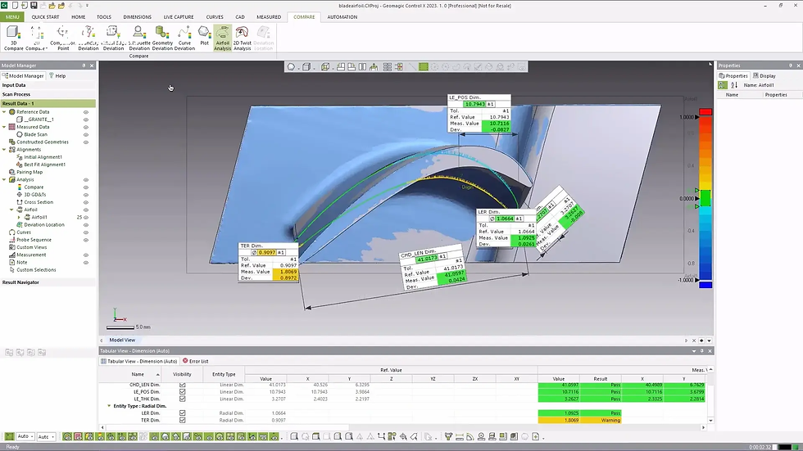Click the first shape icon in viewport toolbar

[x=291, y=67]
